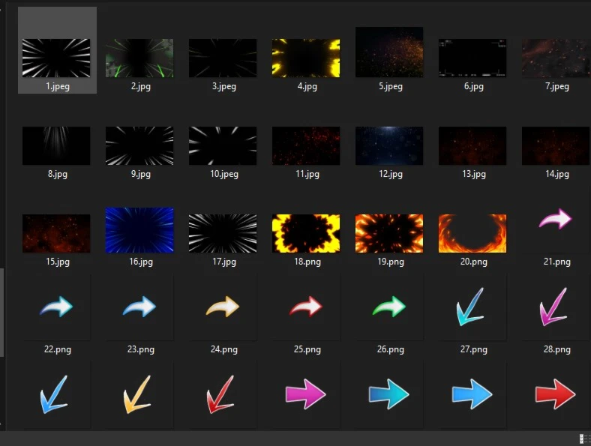The width and height of the screenshot is (591, 446).
Task: Click the file name 6.jpg
Action: coord(474,87)
